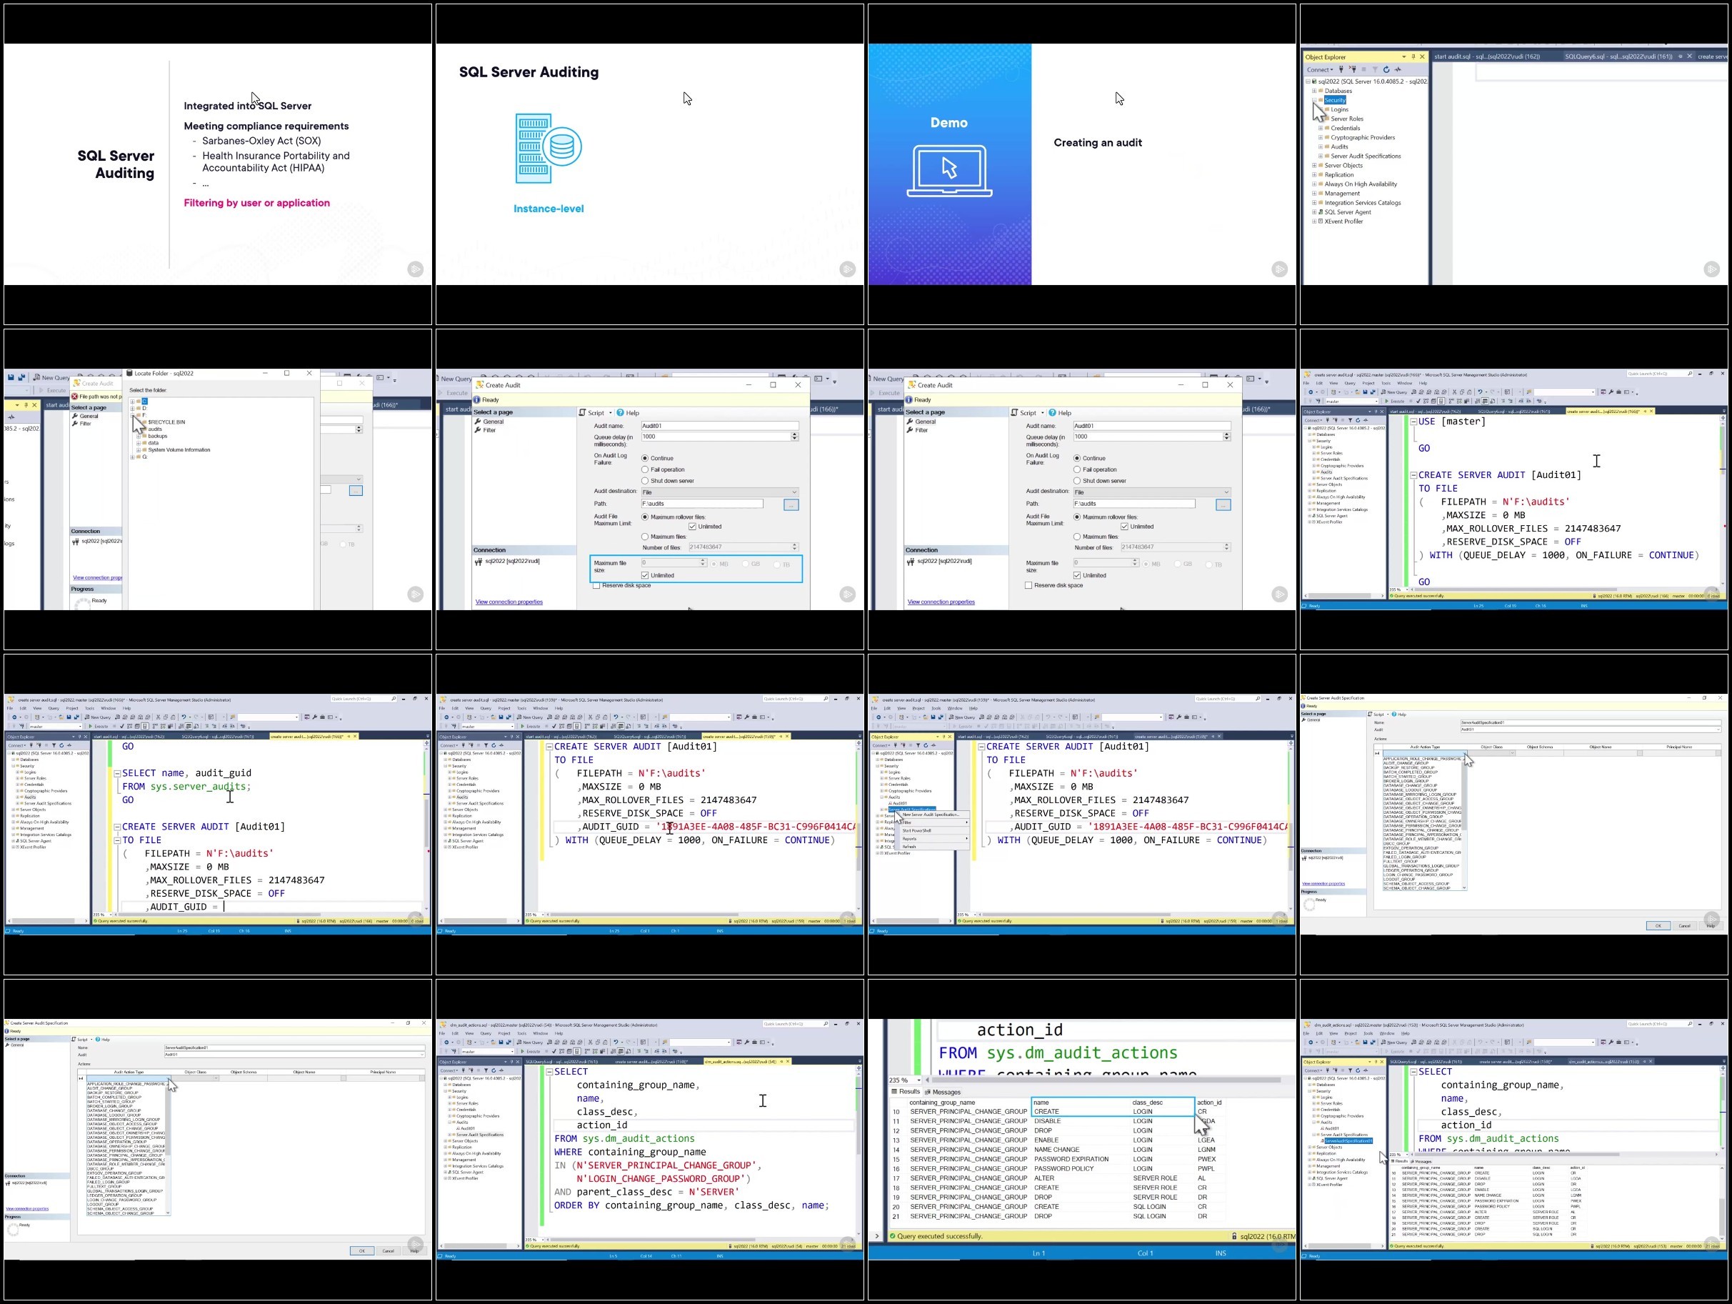
Task: Collapse Security node in enlarged Object Explorer
Action: (x=1315, y=100)
